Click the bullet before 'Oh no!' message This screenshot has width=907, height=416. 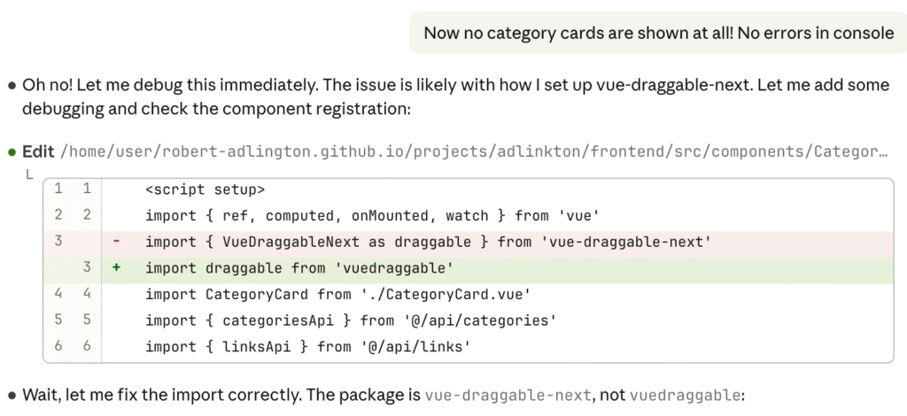coord(12,86)
